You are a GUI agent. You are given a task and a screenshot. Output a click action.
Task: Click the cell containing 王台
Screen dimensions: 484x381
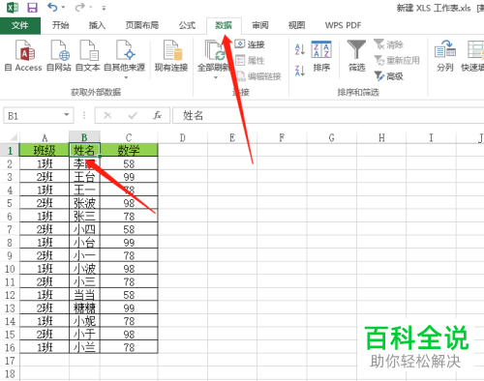[x=84, y=177]
